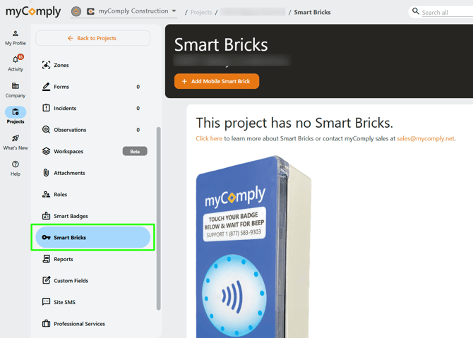Click the round company avatar icon
The image size is (473, 338).
click(76, 11)
